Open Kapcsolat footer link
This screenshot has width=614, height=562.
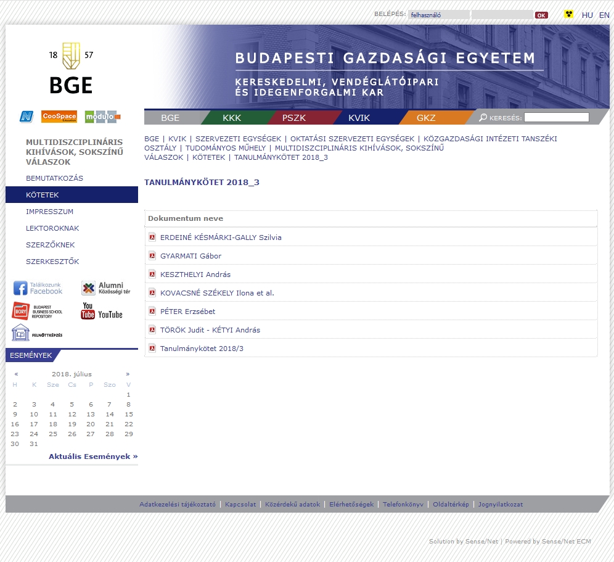240,505
